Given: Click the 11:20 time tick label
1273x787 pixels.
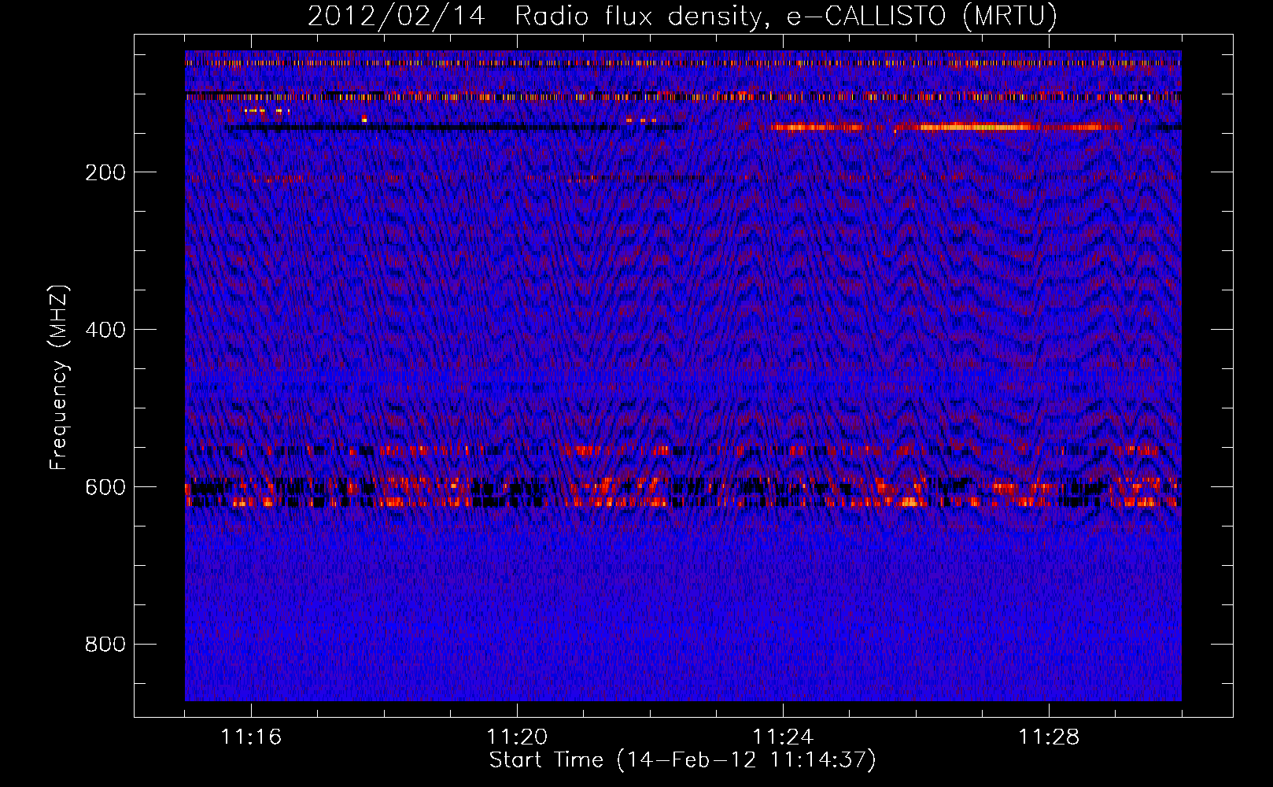Looking at the screenshot, I should [x=517, y=737].
